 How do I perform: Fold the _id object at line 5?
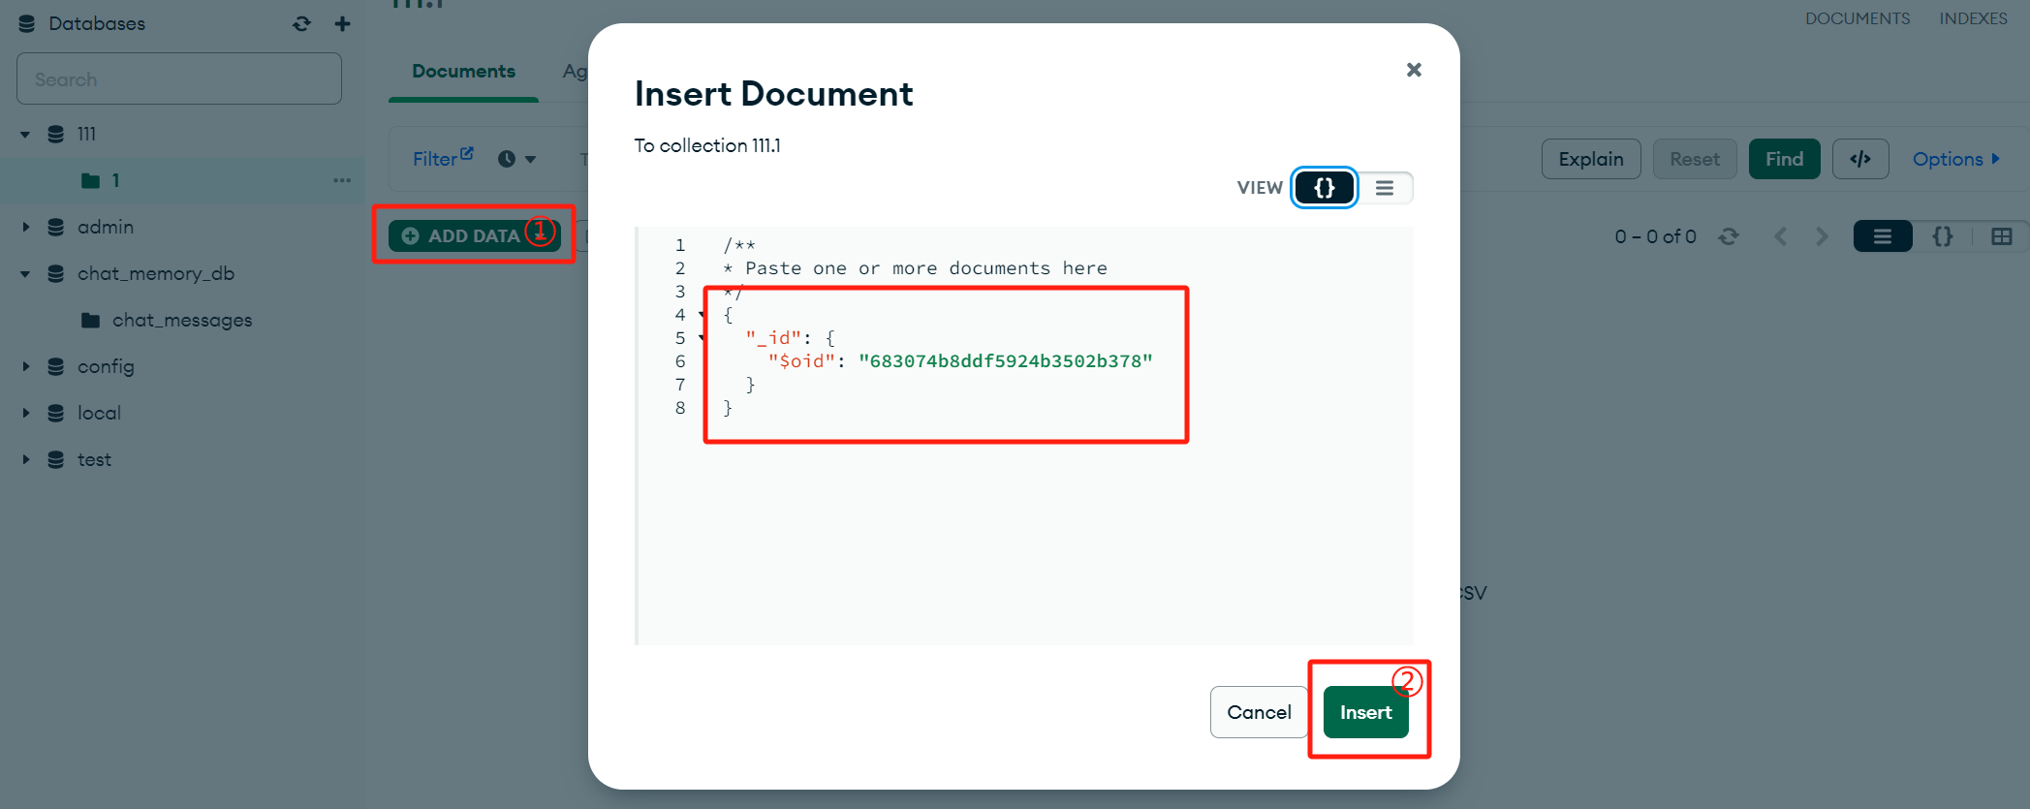(702, 337)
